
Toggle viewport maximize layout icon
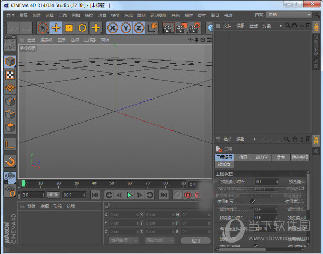(x=209, y=40)
